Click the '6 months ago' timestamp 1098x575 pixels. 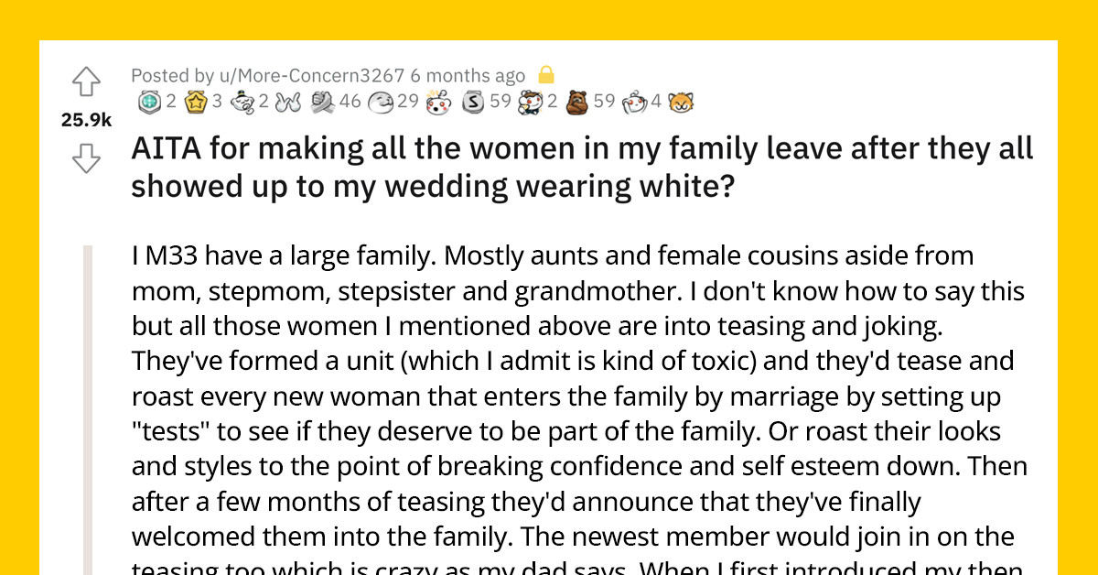468,75
